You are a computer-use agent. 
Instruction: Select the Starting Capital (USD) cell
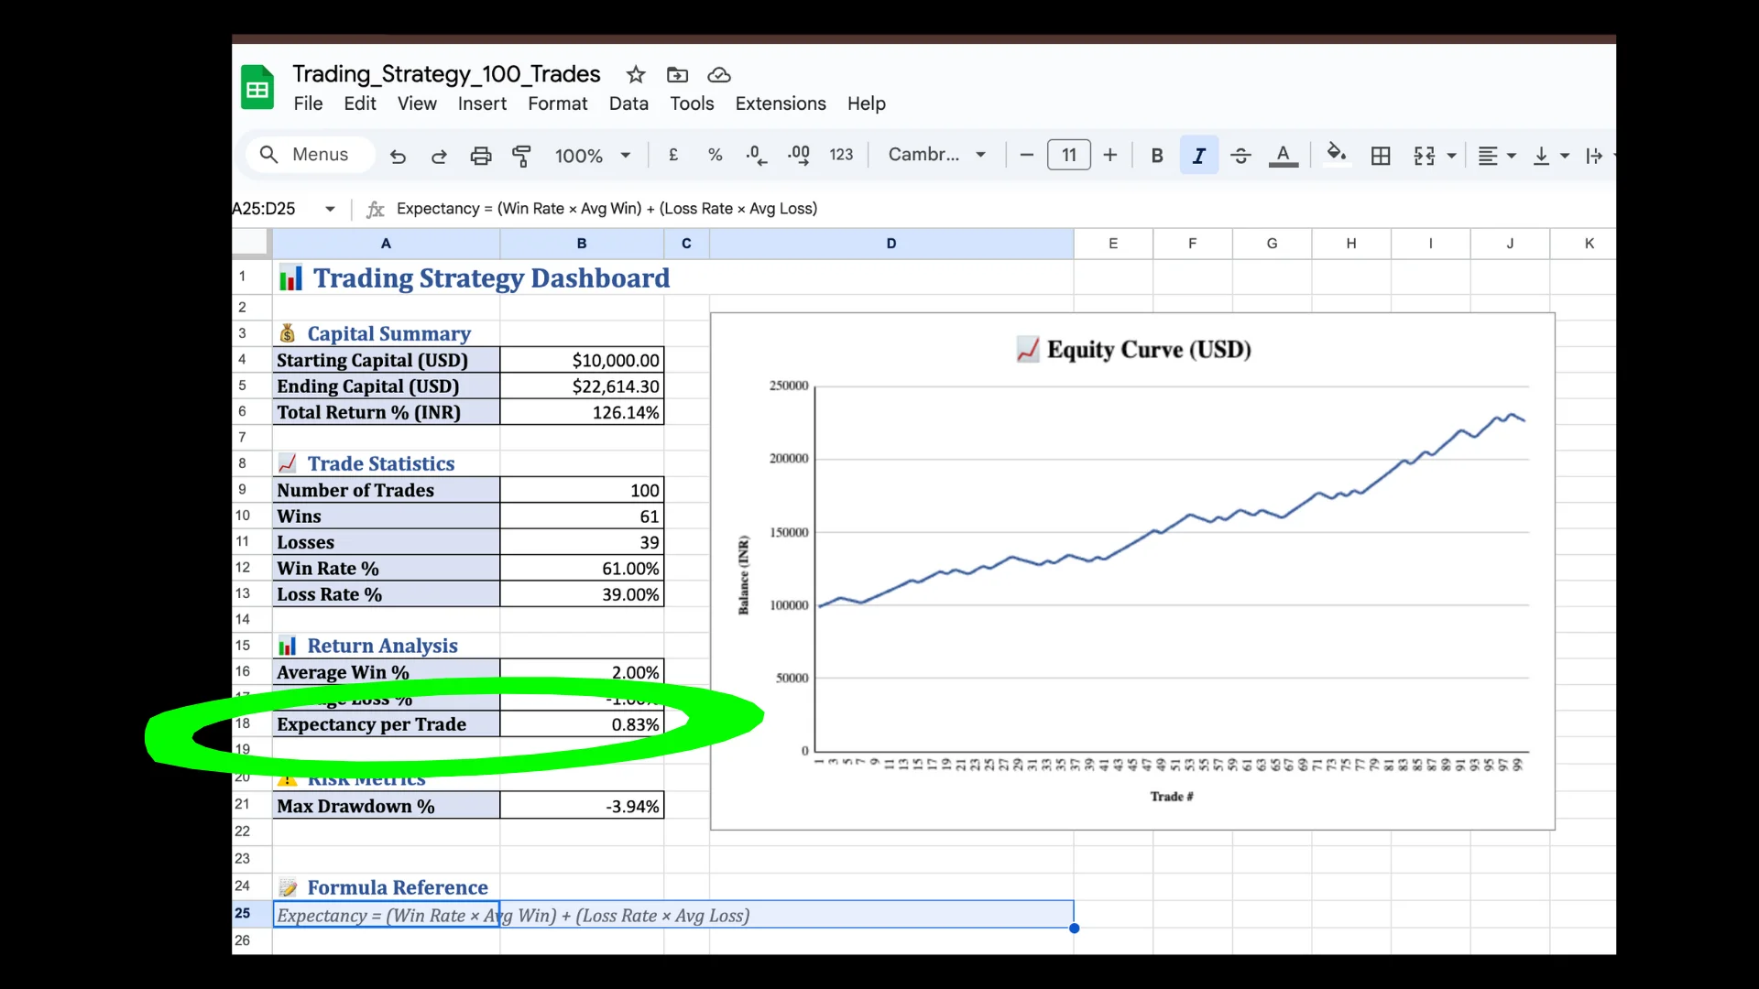pyautogui.click(x=387, y=360)
